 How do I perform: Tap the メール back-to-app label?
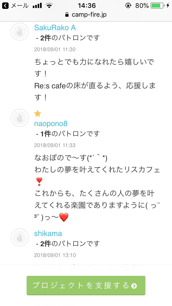click(19, 5)
